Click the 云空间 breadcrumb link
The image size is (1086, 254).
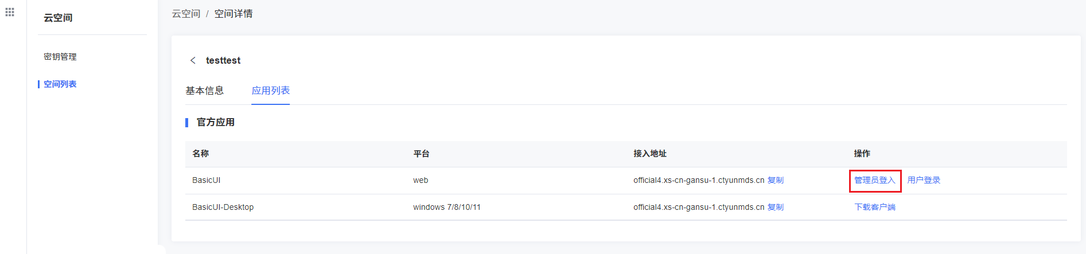click(186, 14)
